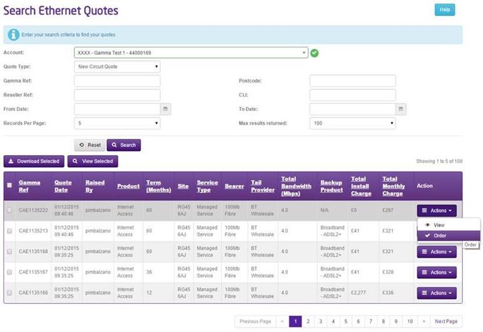Click the From Date text field
This screenshot has height=332, width=483.
pyautogui.click(x=117, y=109)
